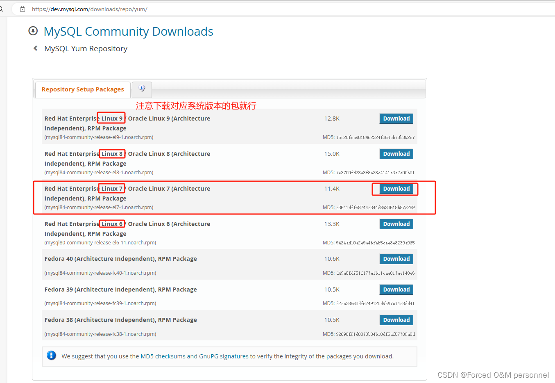The height and width of the screenshot is (383, 555).
Task: Click the Fedora 38 package title
Action: (120, 320)
